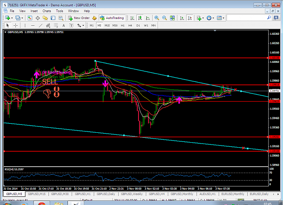Expand the Templates dropdown arrow
This screenshot has height=205, width=283.
(223, 18)
